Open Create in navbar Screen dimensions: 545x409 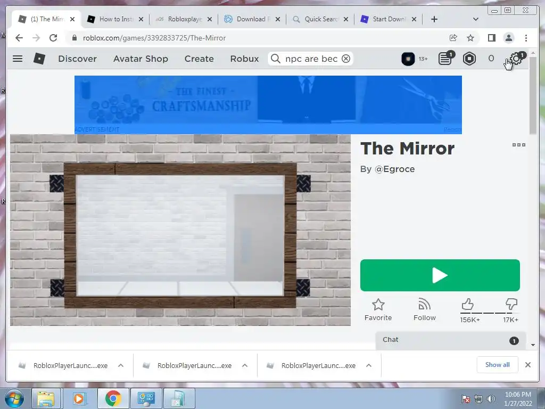pos(199,59)
